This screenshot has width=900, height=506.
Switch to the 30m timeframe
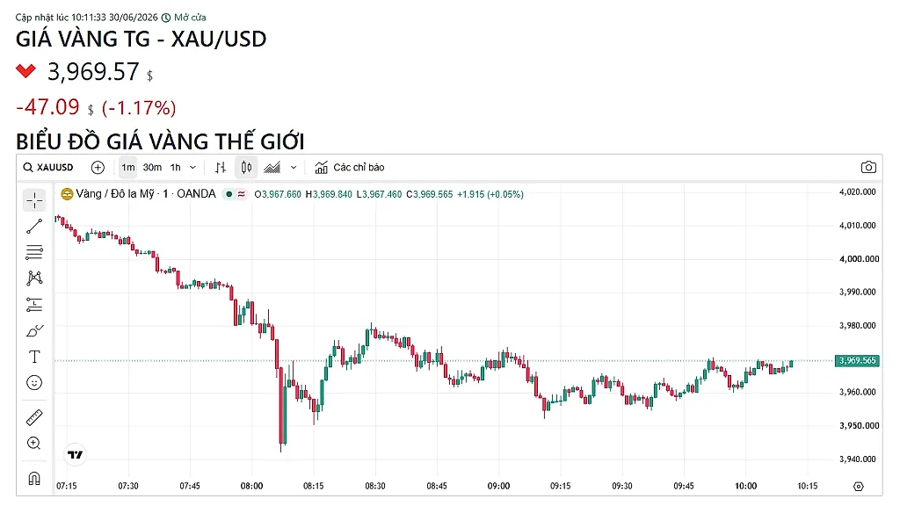point(152,167)
